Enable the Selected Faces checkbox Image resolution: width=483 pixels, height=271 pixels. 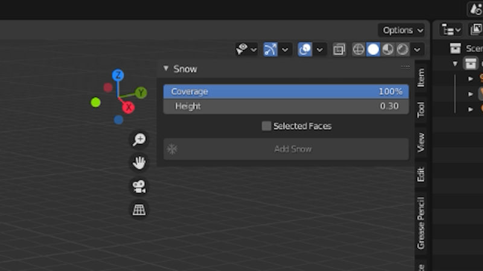266,126
